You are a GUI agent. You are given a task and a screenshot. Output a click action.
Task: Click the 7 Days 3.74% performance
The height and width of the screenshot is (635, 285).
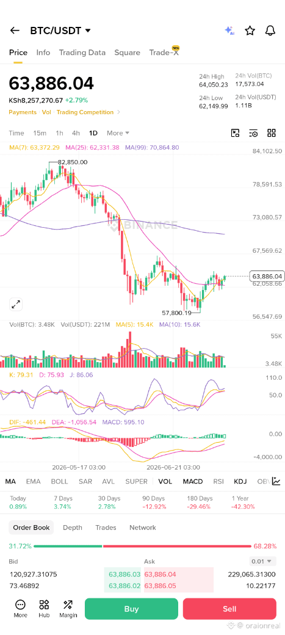coord(62,503)
